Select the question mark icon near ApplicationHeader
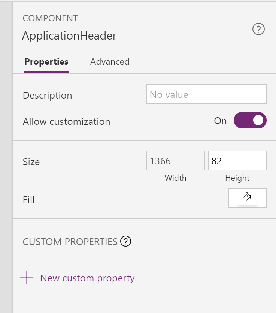 (258, 29)
